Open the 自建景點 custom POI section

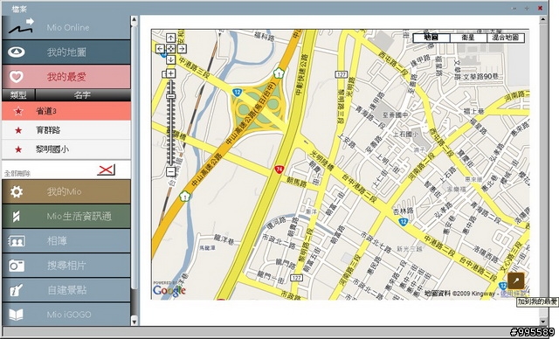point(66,290)
